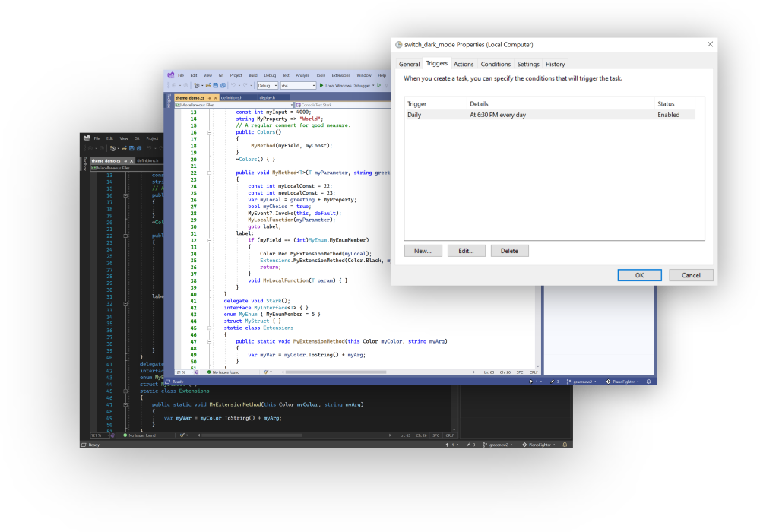Click Save icon in light Visual Studio toolbar
This screenshot has height=532, width=760.
pyautogui.click(x=215, y=85)
